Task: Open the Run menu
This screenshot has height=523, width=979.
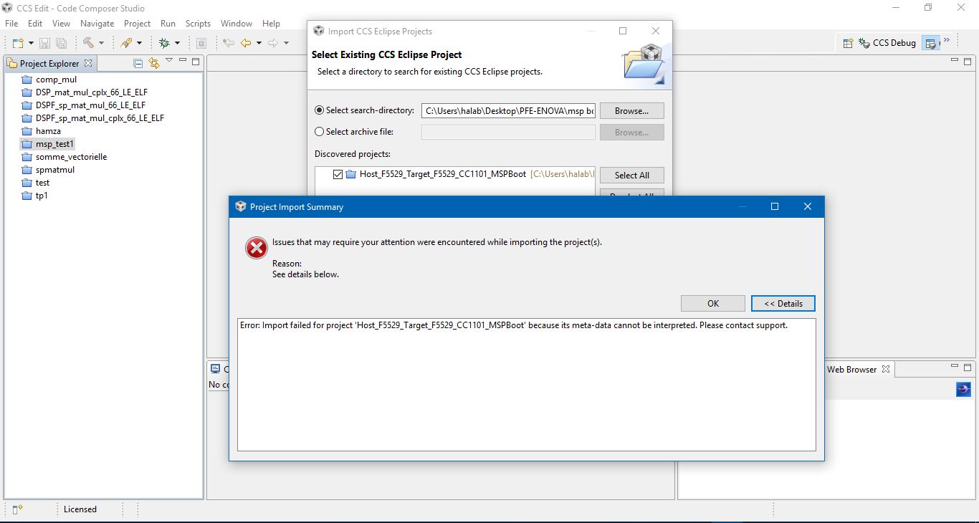Action: pos(168,24)
